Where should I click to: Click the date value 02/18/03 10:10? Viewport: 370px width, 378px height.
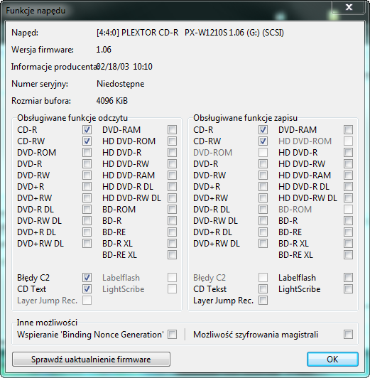[124, 67]
